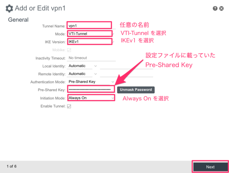
Task: Click the 'Enable Tunnel:' label
Action: [53, 106]
